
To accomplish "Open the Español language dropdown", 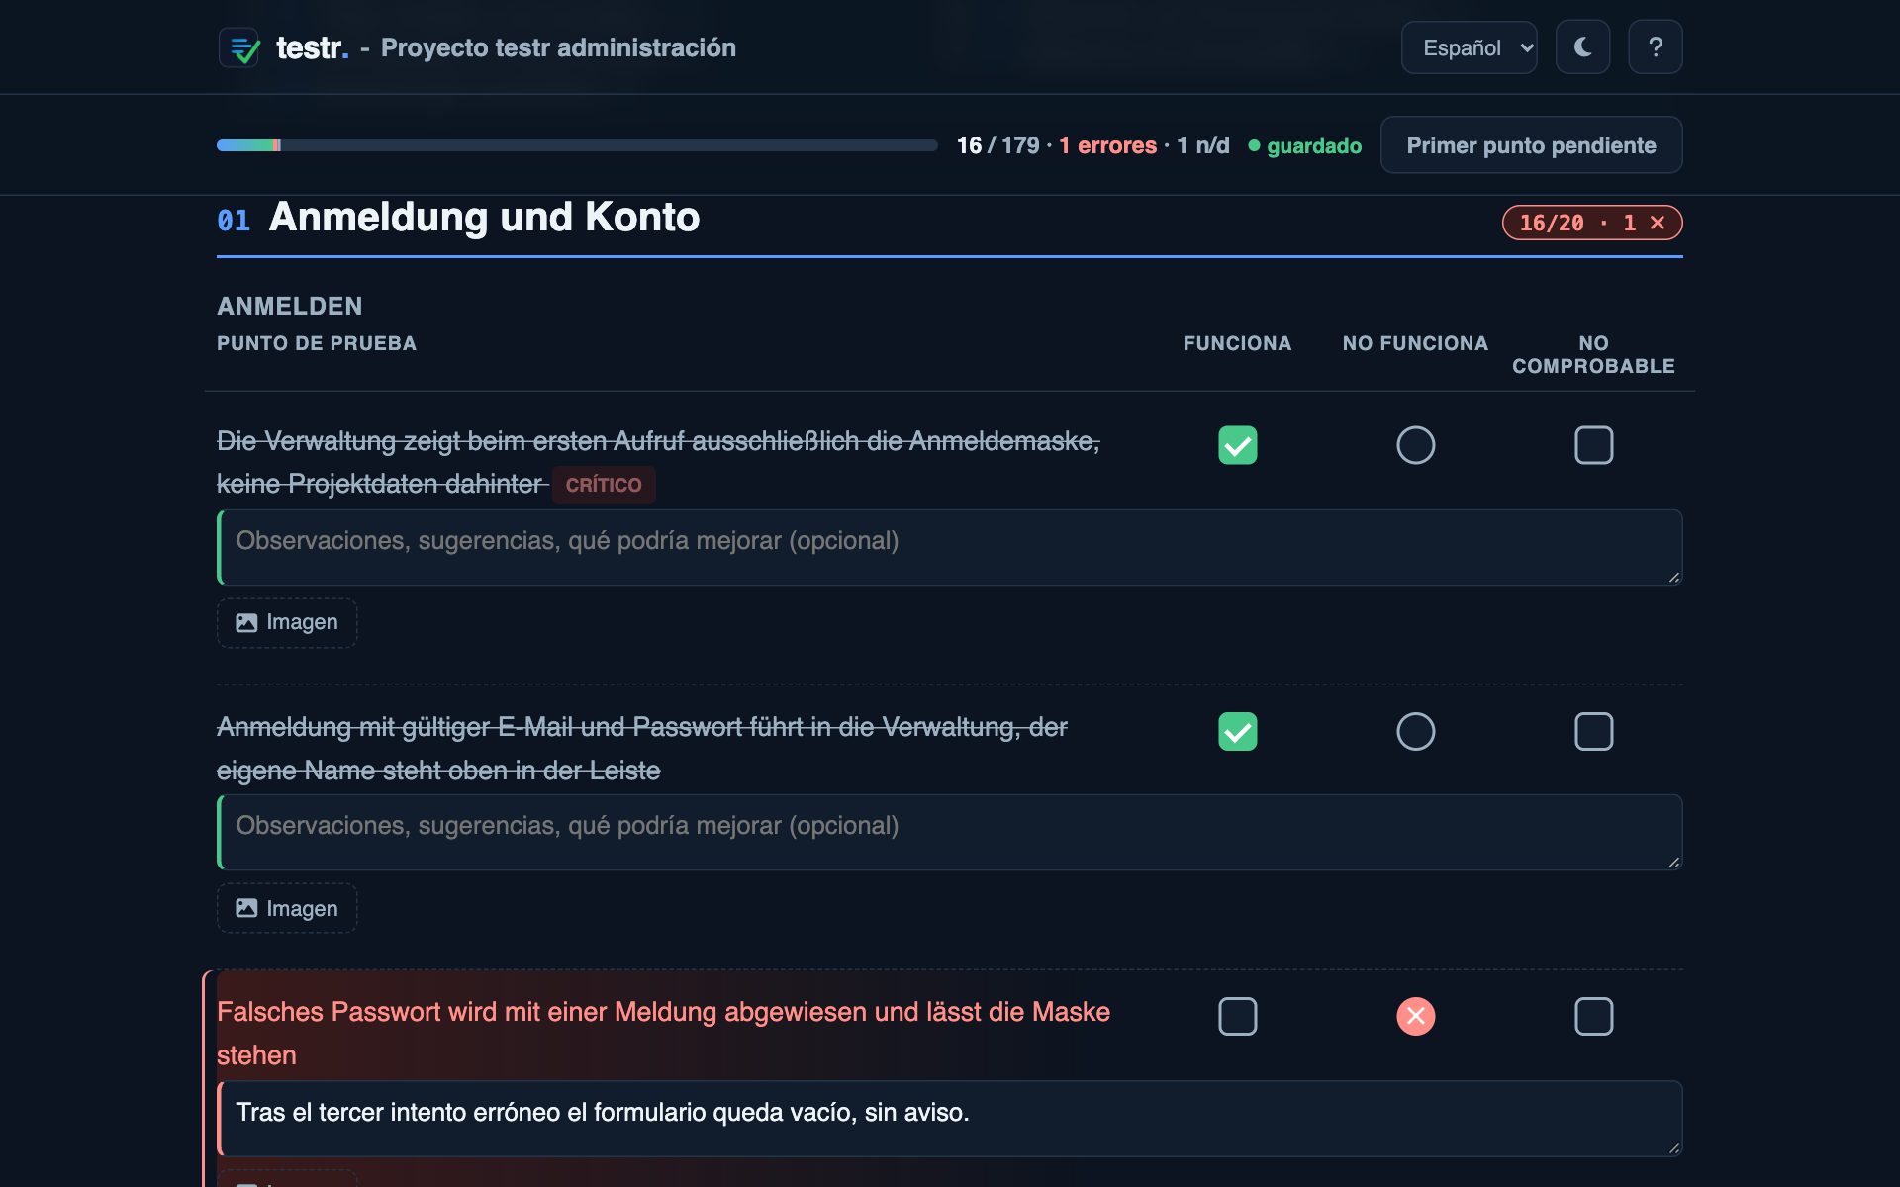I will pos(1469,47).
